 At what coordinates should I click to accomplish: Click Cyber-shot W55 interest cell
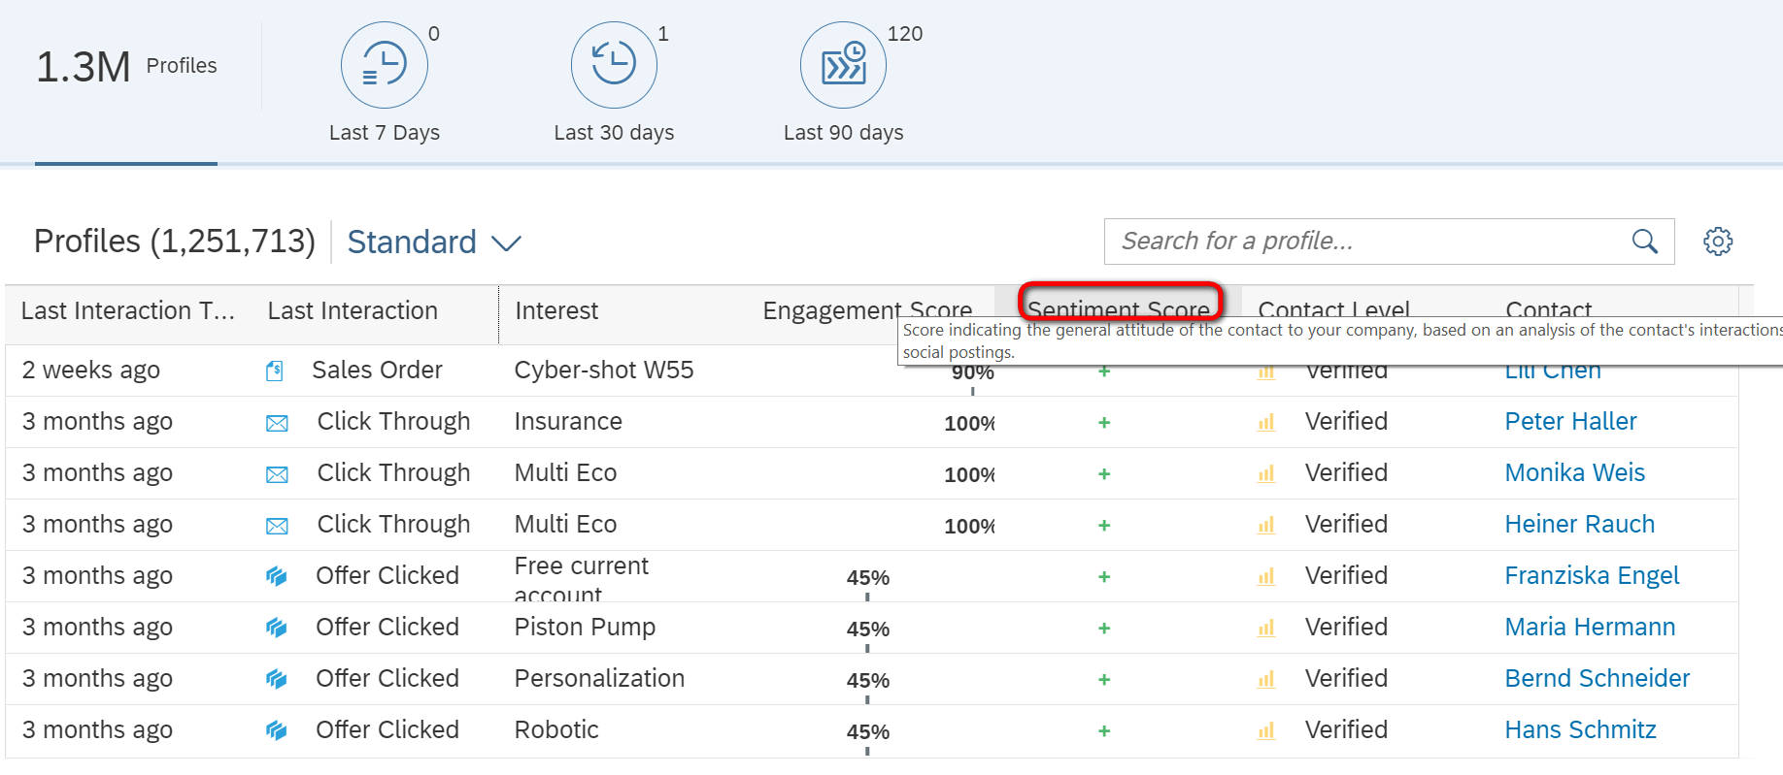point(604,371)
